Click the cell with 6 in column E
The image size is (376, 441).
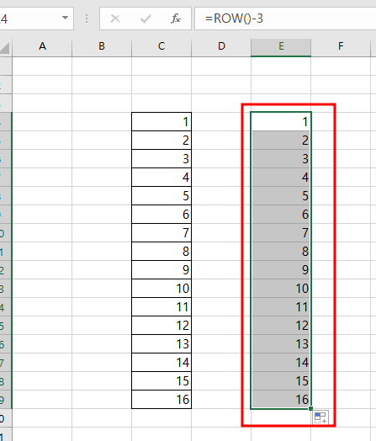tap(281, 215)
